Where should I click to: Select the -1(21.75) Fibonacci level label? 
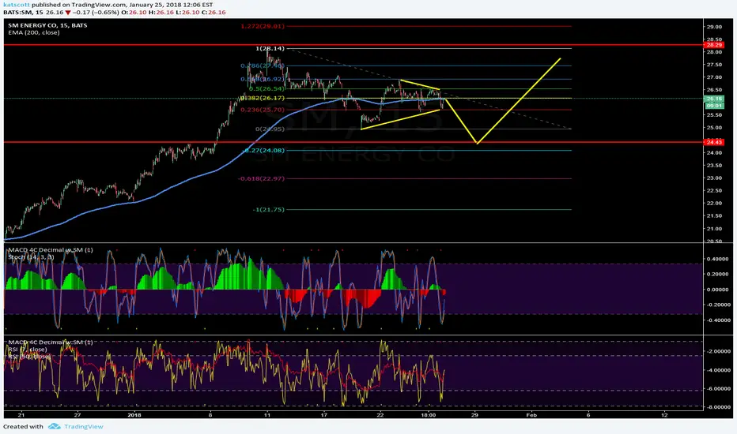coord(268,210)
